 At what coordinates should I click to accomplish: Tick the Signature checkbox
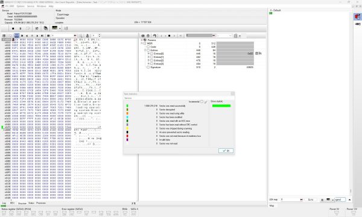(x=148, y=68)
